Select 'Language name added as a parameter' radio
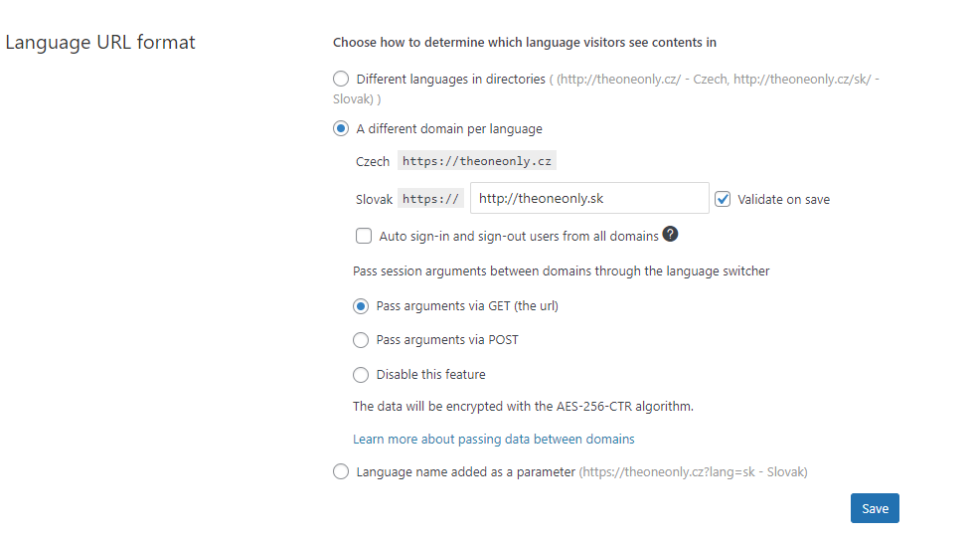973x539 pixels. click(x=341, y=472)
